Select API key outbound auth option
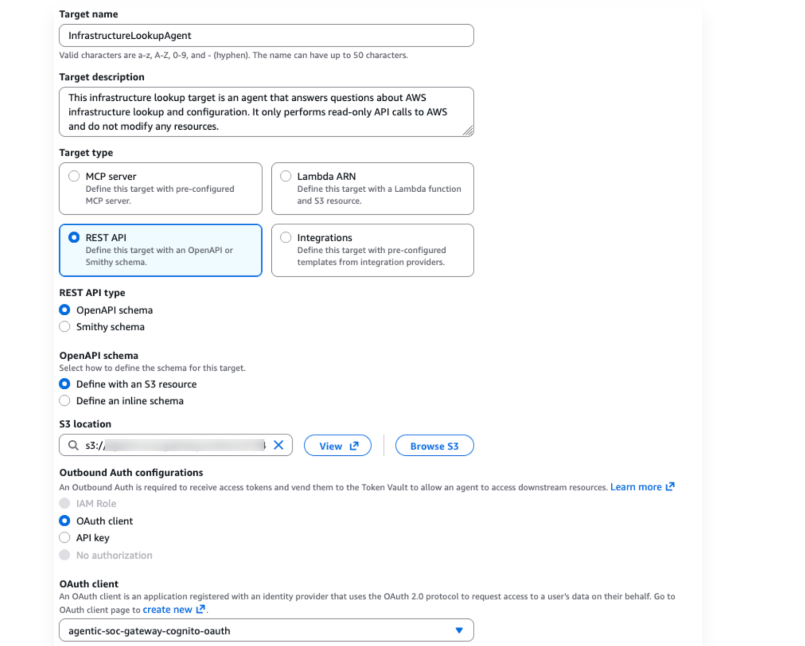The image size is (805, 646). point(64,538)
